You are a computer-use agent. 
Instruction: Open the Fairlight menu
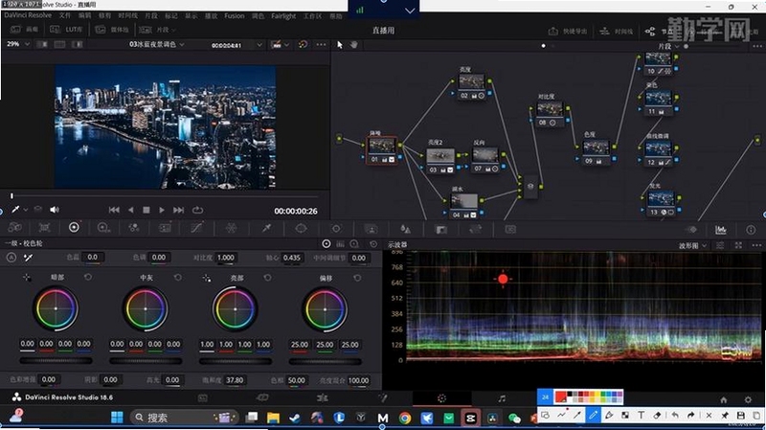[x=283, y=16]
